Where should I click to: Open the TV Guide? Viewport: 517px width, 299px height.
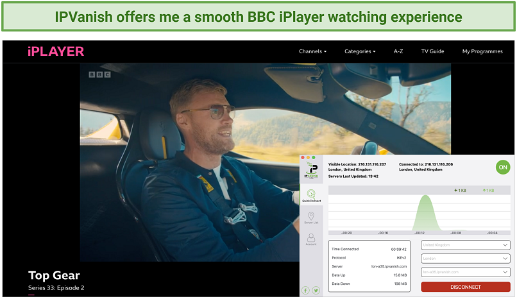432,51
